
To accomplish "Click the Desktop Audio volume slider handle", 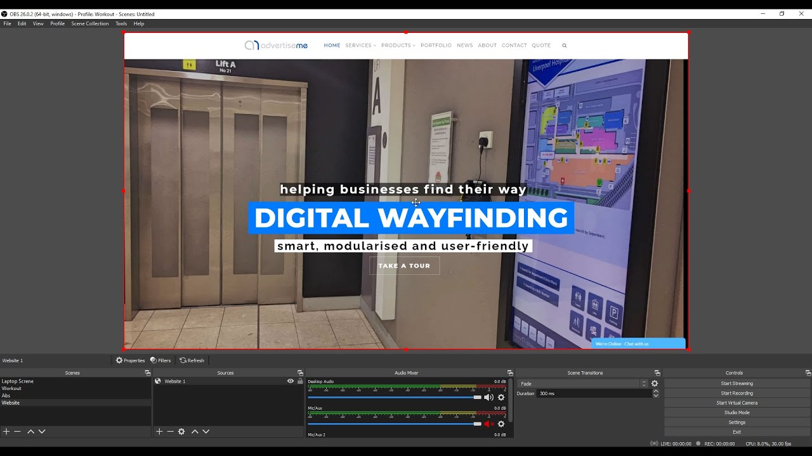I will [478, 397].
